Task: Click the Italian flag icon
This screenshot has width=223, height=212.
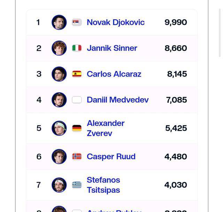Action: click(x=77, y=48)
